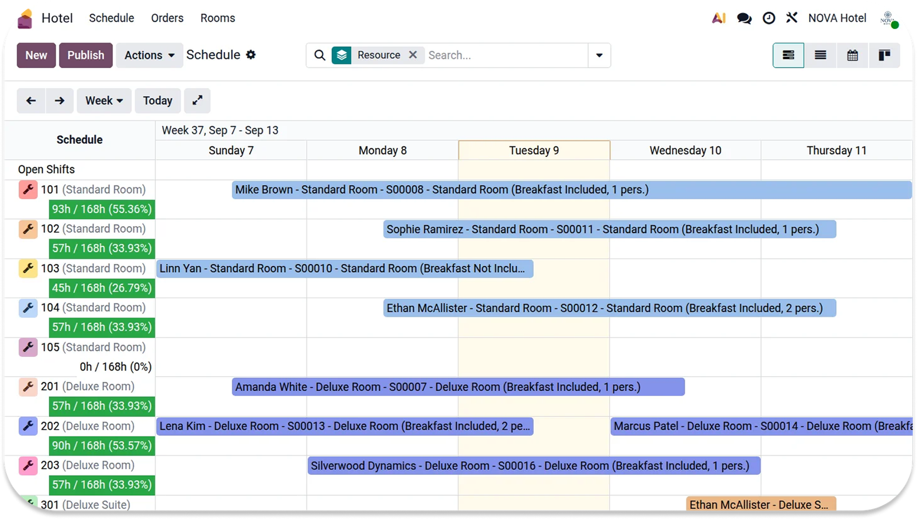Open the Rooms menu
This screenshot has width=917, height=519.
tap(218, 18)
